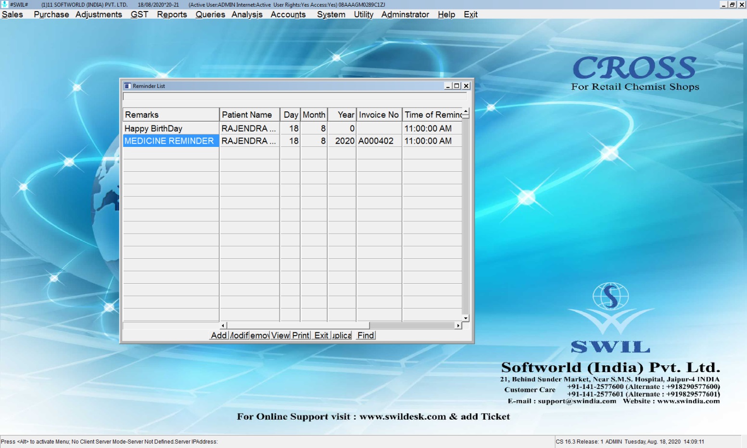Click the Year column header

click(342, 115)
